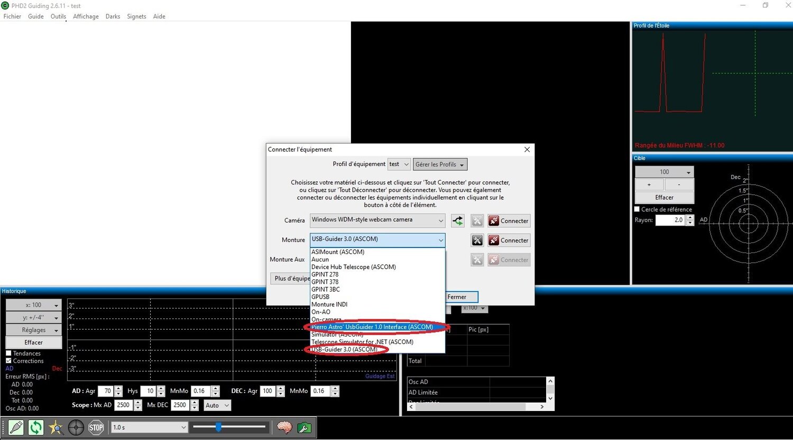Viewport: 793px width, 440px height.
Task: Click the minus button in Cible panel
Action: (679, 184)
